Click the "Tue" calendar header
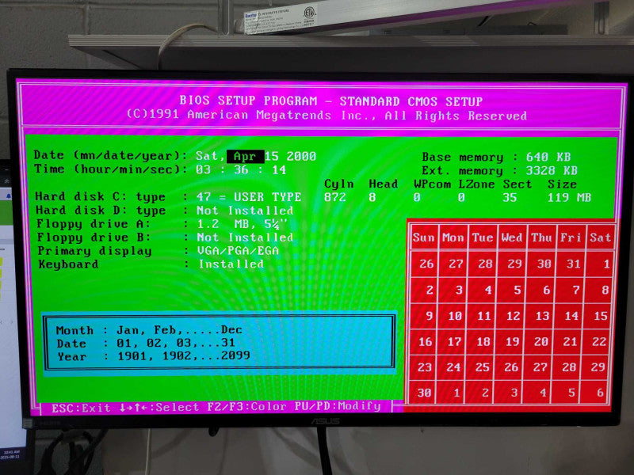Viewport: 634px width, 475px height. (x=483, y=237)
